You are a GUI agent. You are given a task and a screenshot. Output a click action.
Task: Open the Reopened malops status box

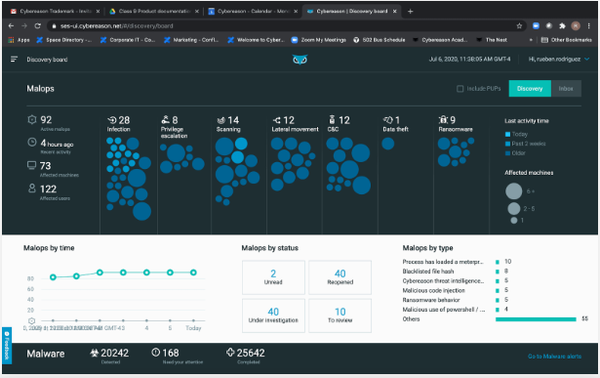pyautogui.click(x=340, y=277)
